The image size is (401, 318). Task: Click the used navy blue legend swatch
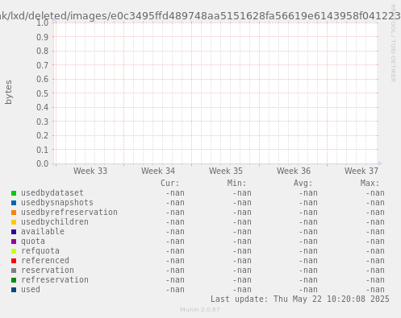point(14,290)
